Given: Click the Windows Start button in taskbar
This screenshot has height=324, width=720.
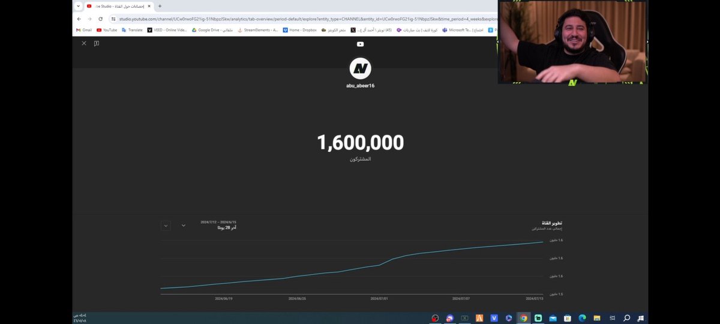Looking at the screenshot, I should coord(641,318).
